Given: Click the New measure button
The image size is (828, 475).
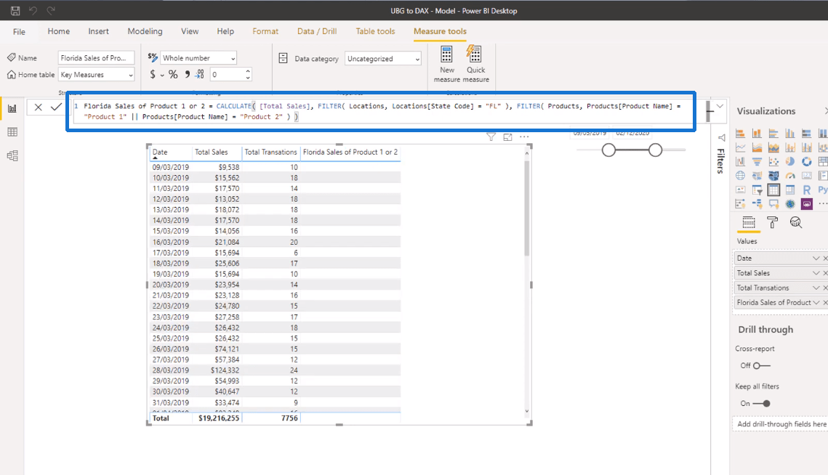Looking at the screenshot, I should (447, 64).
